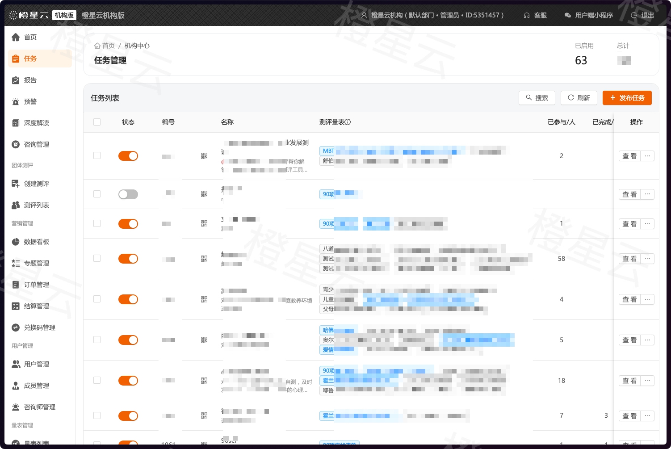Expand the 测评量表 info tooltip in table header
This screenshot has height=449, width=671.
tap(348, 122)
